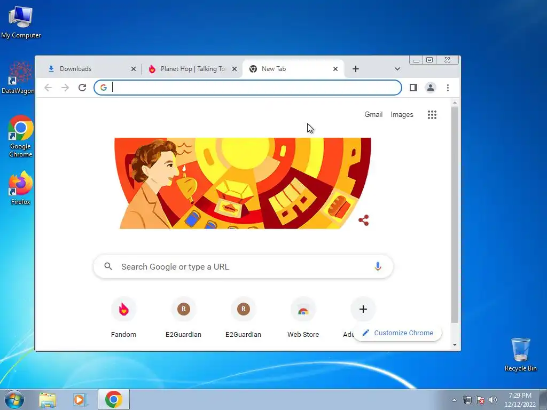Open File Explorer from taskbar
The width and height of the screenshot is (547, 410).
[x=48, y=400]
